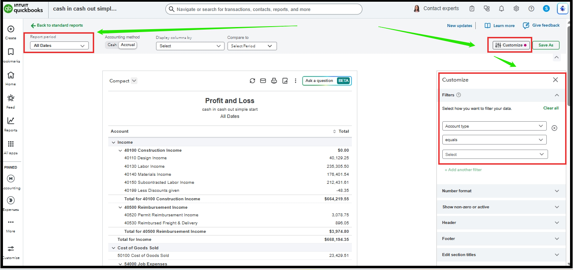Screen dimensions: 573x270
Task: Open Reports in the sidebar
Action: [x=11, y=121]
